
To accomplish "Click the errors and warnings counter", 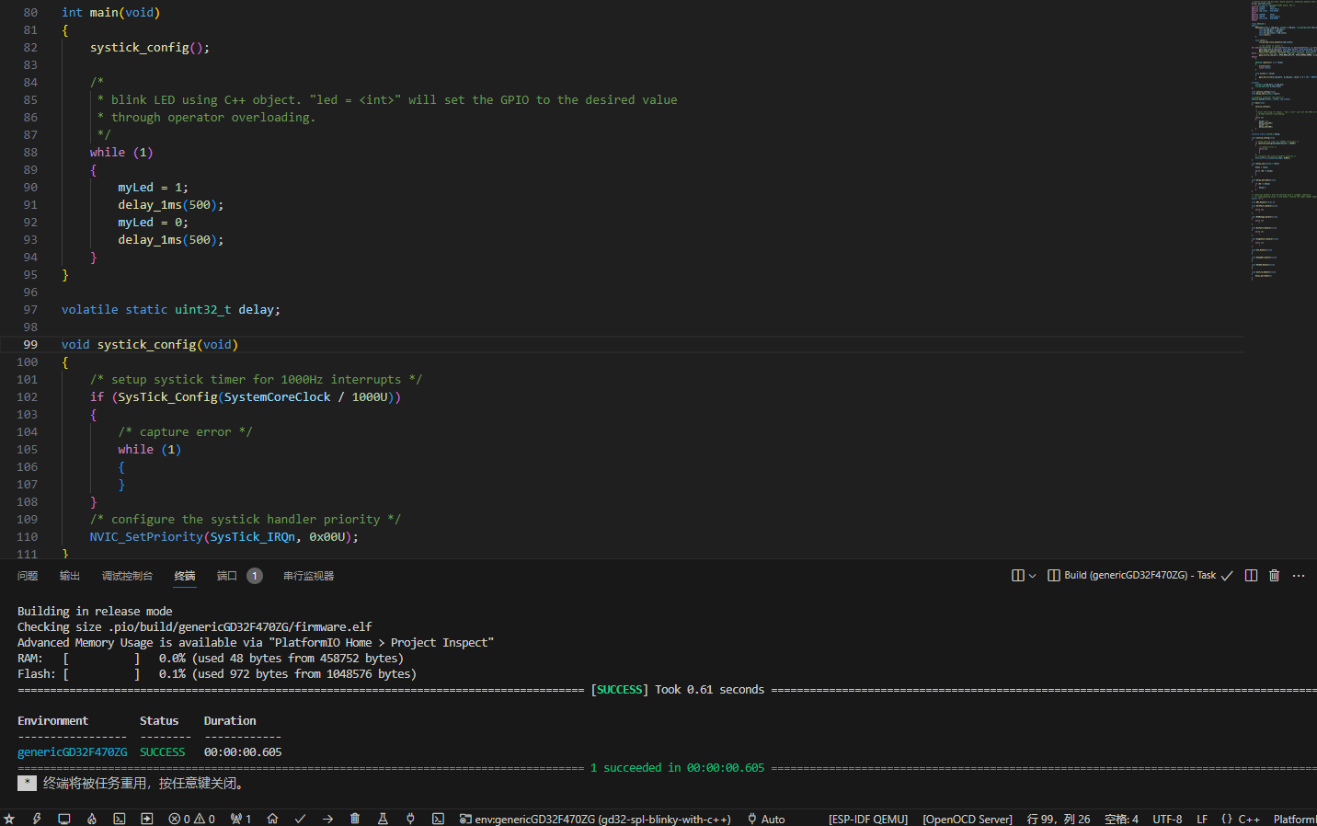I will coord(191,819).
